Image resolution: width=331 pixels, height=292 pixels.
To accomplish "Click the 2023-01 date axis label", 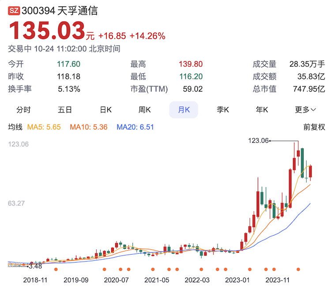I will point(237,280).
